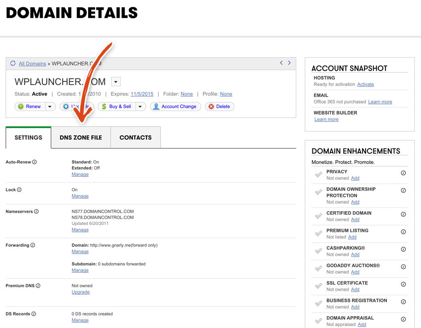Manage the Domain forwarding to gnarly.me
The height and width of the screenshot is (328, 421).
80,251
